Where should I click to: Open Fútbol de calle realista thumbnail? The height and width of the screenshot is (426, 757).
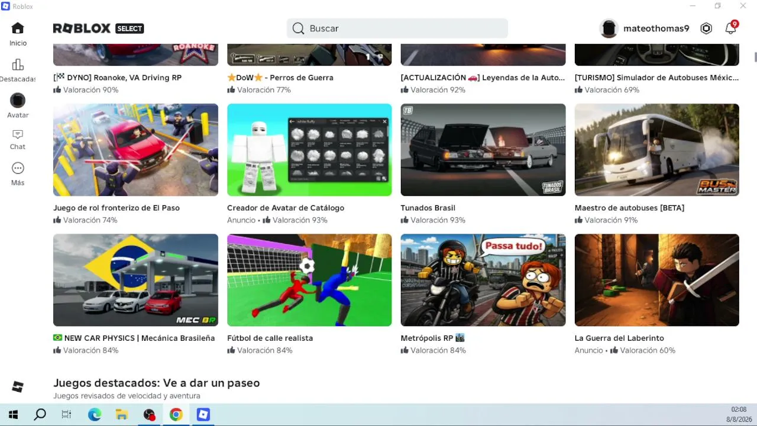(309, 280)
